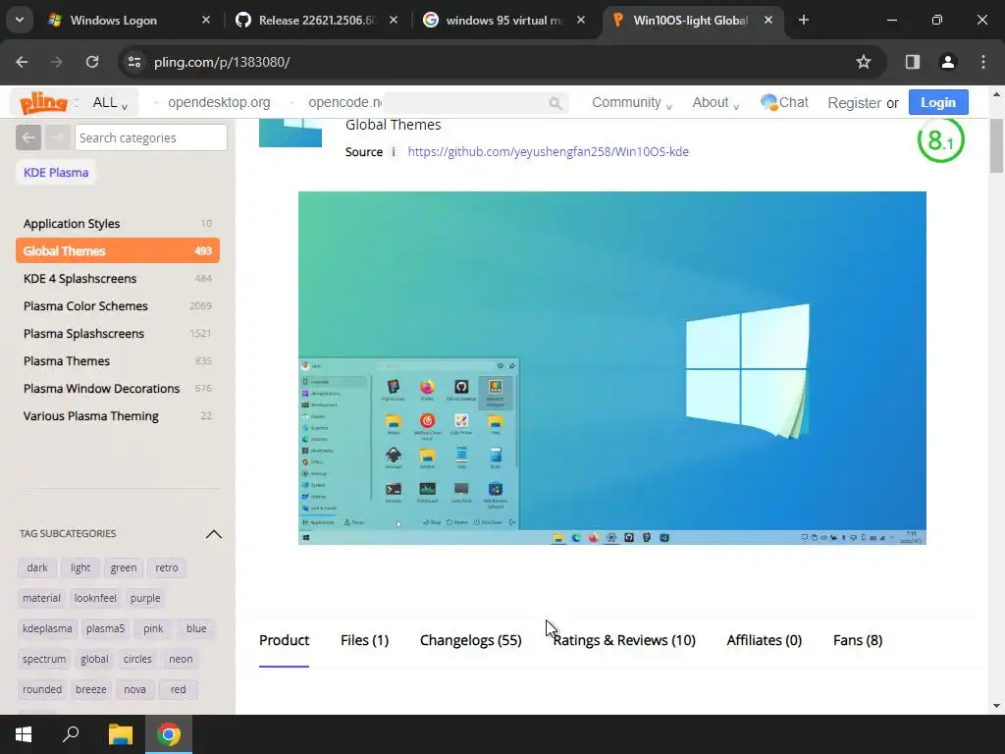The image size is (1005, 754).
Task: Open Chrome's three-dot menu
Action: 983,62
